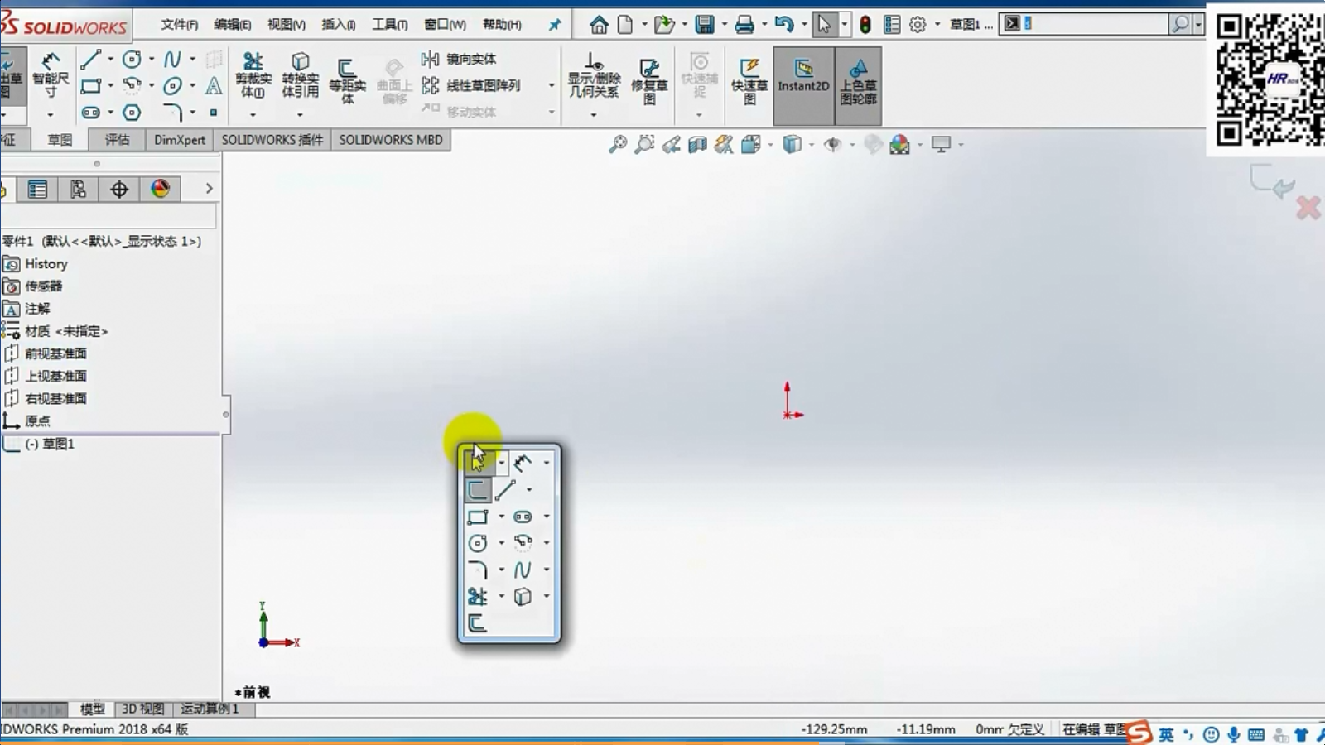
Task: Select the Front Plane (前视基准面) tree item
Action: (55, 353)
